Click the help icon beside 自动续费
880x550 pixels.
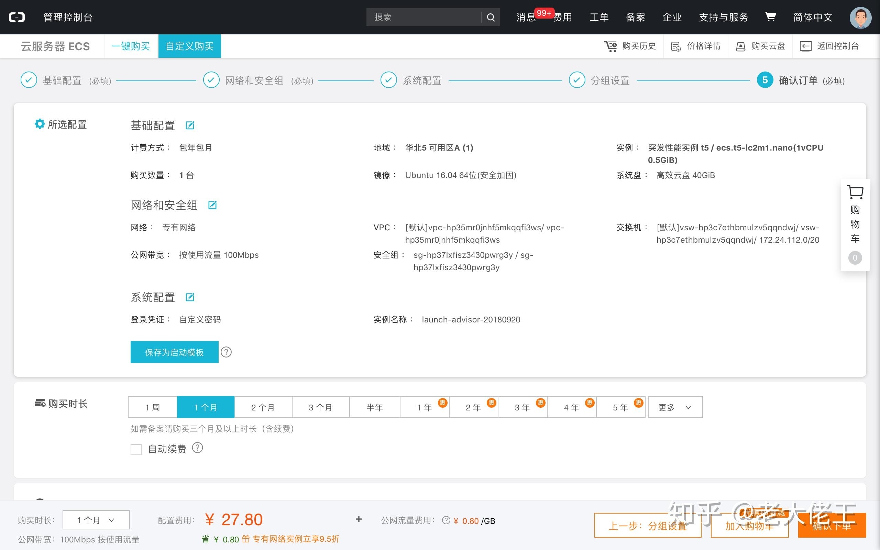pyautogui.click(x=197, y=448)
